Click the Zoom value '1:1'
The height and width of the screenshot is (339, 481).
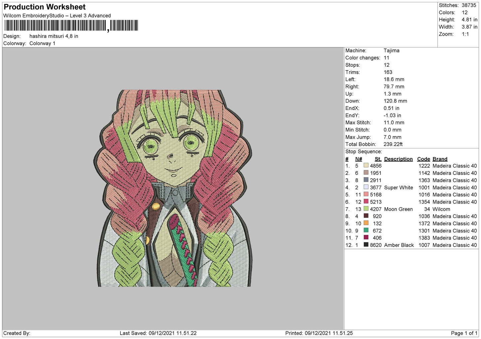point(465,34)
